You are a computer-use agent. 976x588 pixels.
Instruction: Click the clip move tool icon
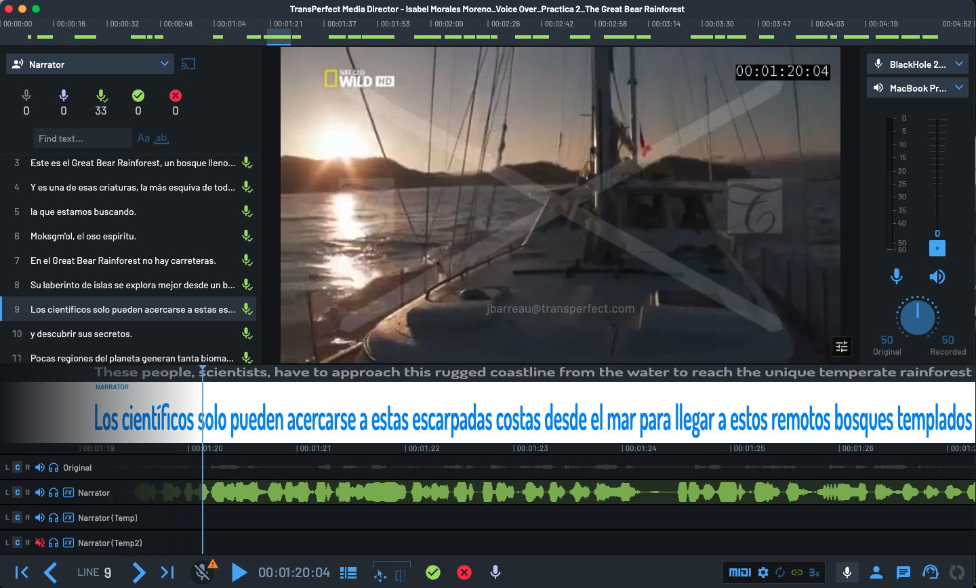click(x=380, y=574)
